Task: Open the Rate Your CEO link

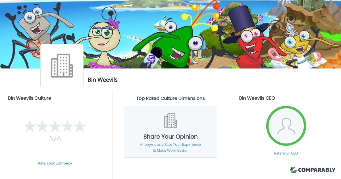Action: pyautogui.click(x=286, y=153)
